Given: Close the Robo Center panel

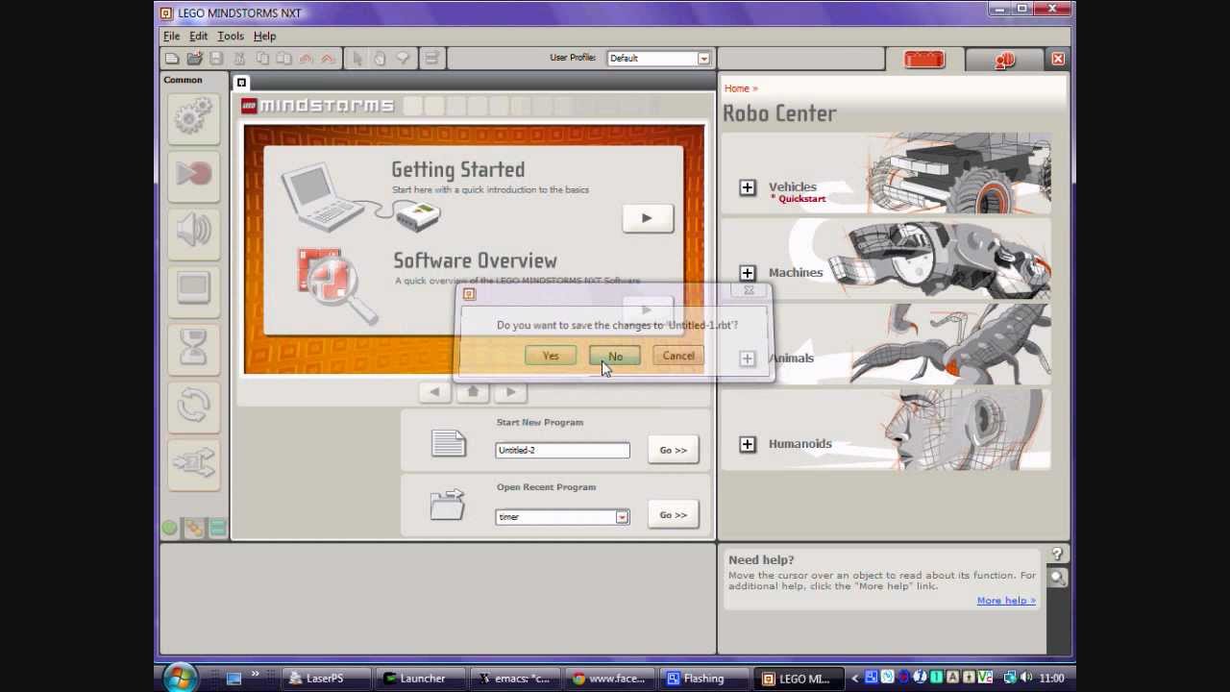Looking at the screenshot, I should [1058, 60].
